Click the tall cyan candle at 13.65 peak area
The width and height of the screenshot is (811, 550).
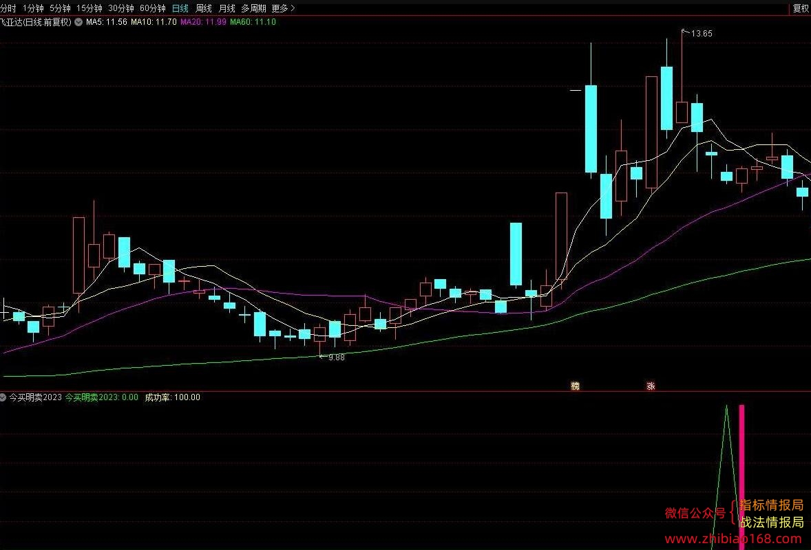pyautogui.click(x=666, y=98)
